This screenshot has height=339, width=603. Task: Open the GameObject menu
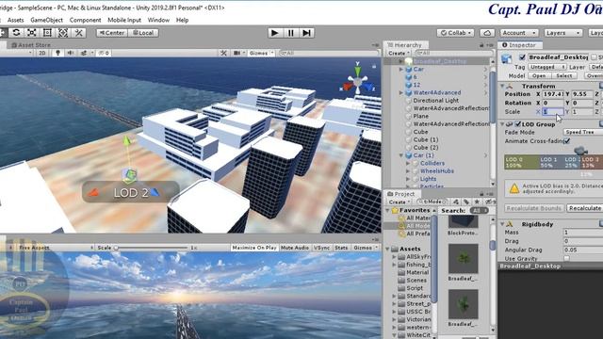[x=46, y=20]
